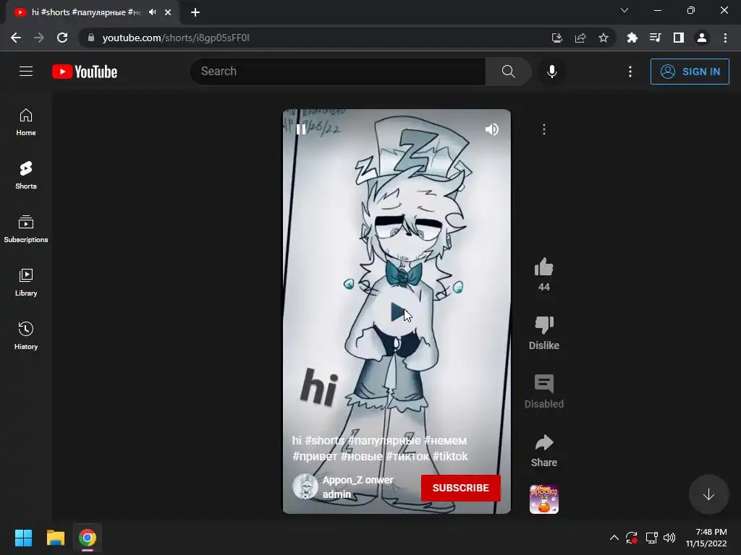The width and height of the screenshot is (741, 555).
Task: Share this page from address bar
Action: pyautogui.click(x=580, y=38)
